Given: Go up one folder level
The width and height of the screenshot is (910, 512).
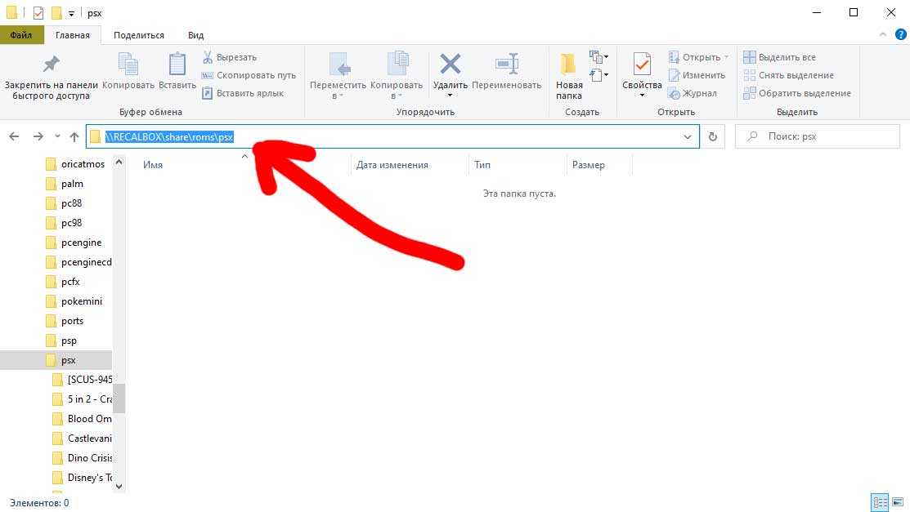Looking at the screenshot, I should point(74,137).
